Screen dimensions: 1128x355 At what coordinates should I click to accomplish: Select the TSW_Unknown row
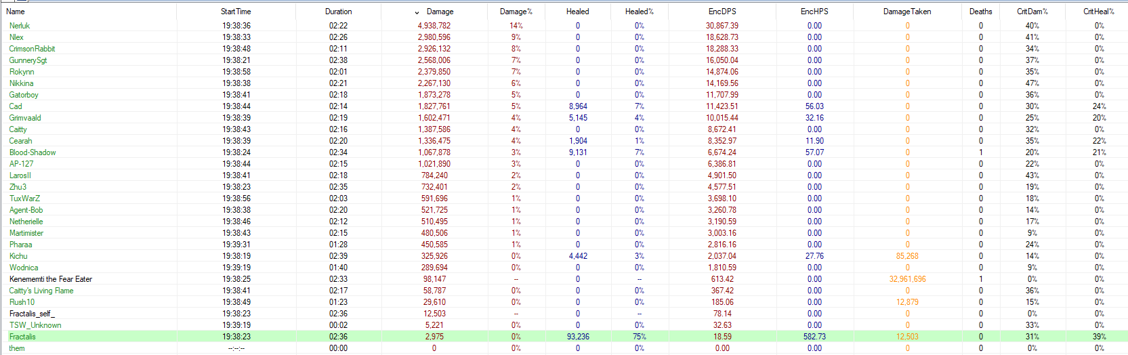point(35,325)
